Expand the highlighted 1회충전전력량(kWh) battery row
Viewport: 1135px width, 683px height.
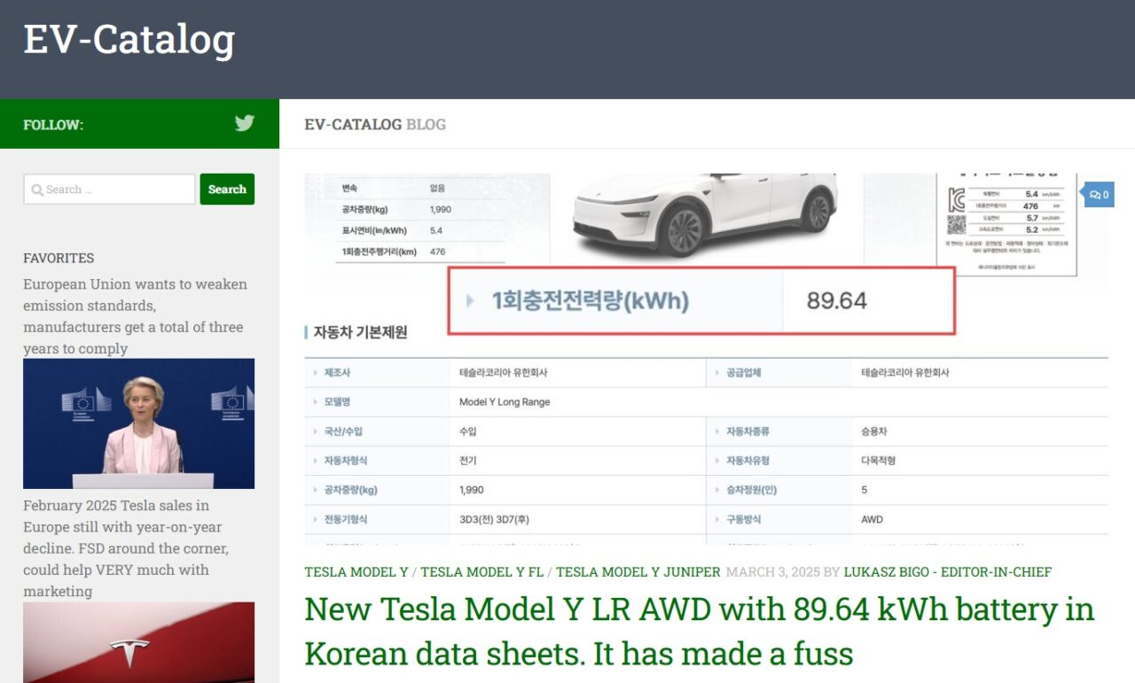pos(470,300)
